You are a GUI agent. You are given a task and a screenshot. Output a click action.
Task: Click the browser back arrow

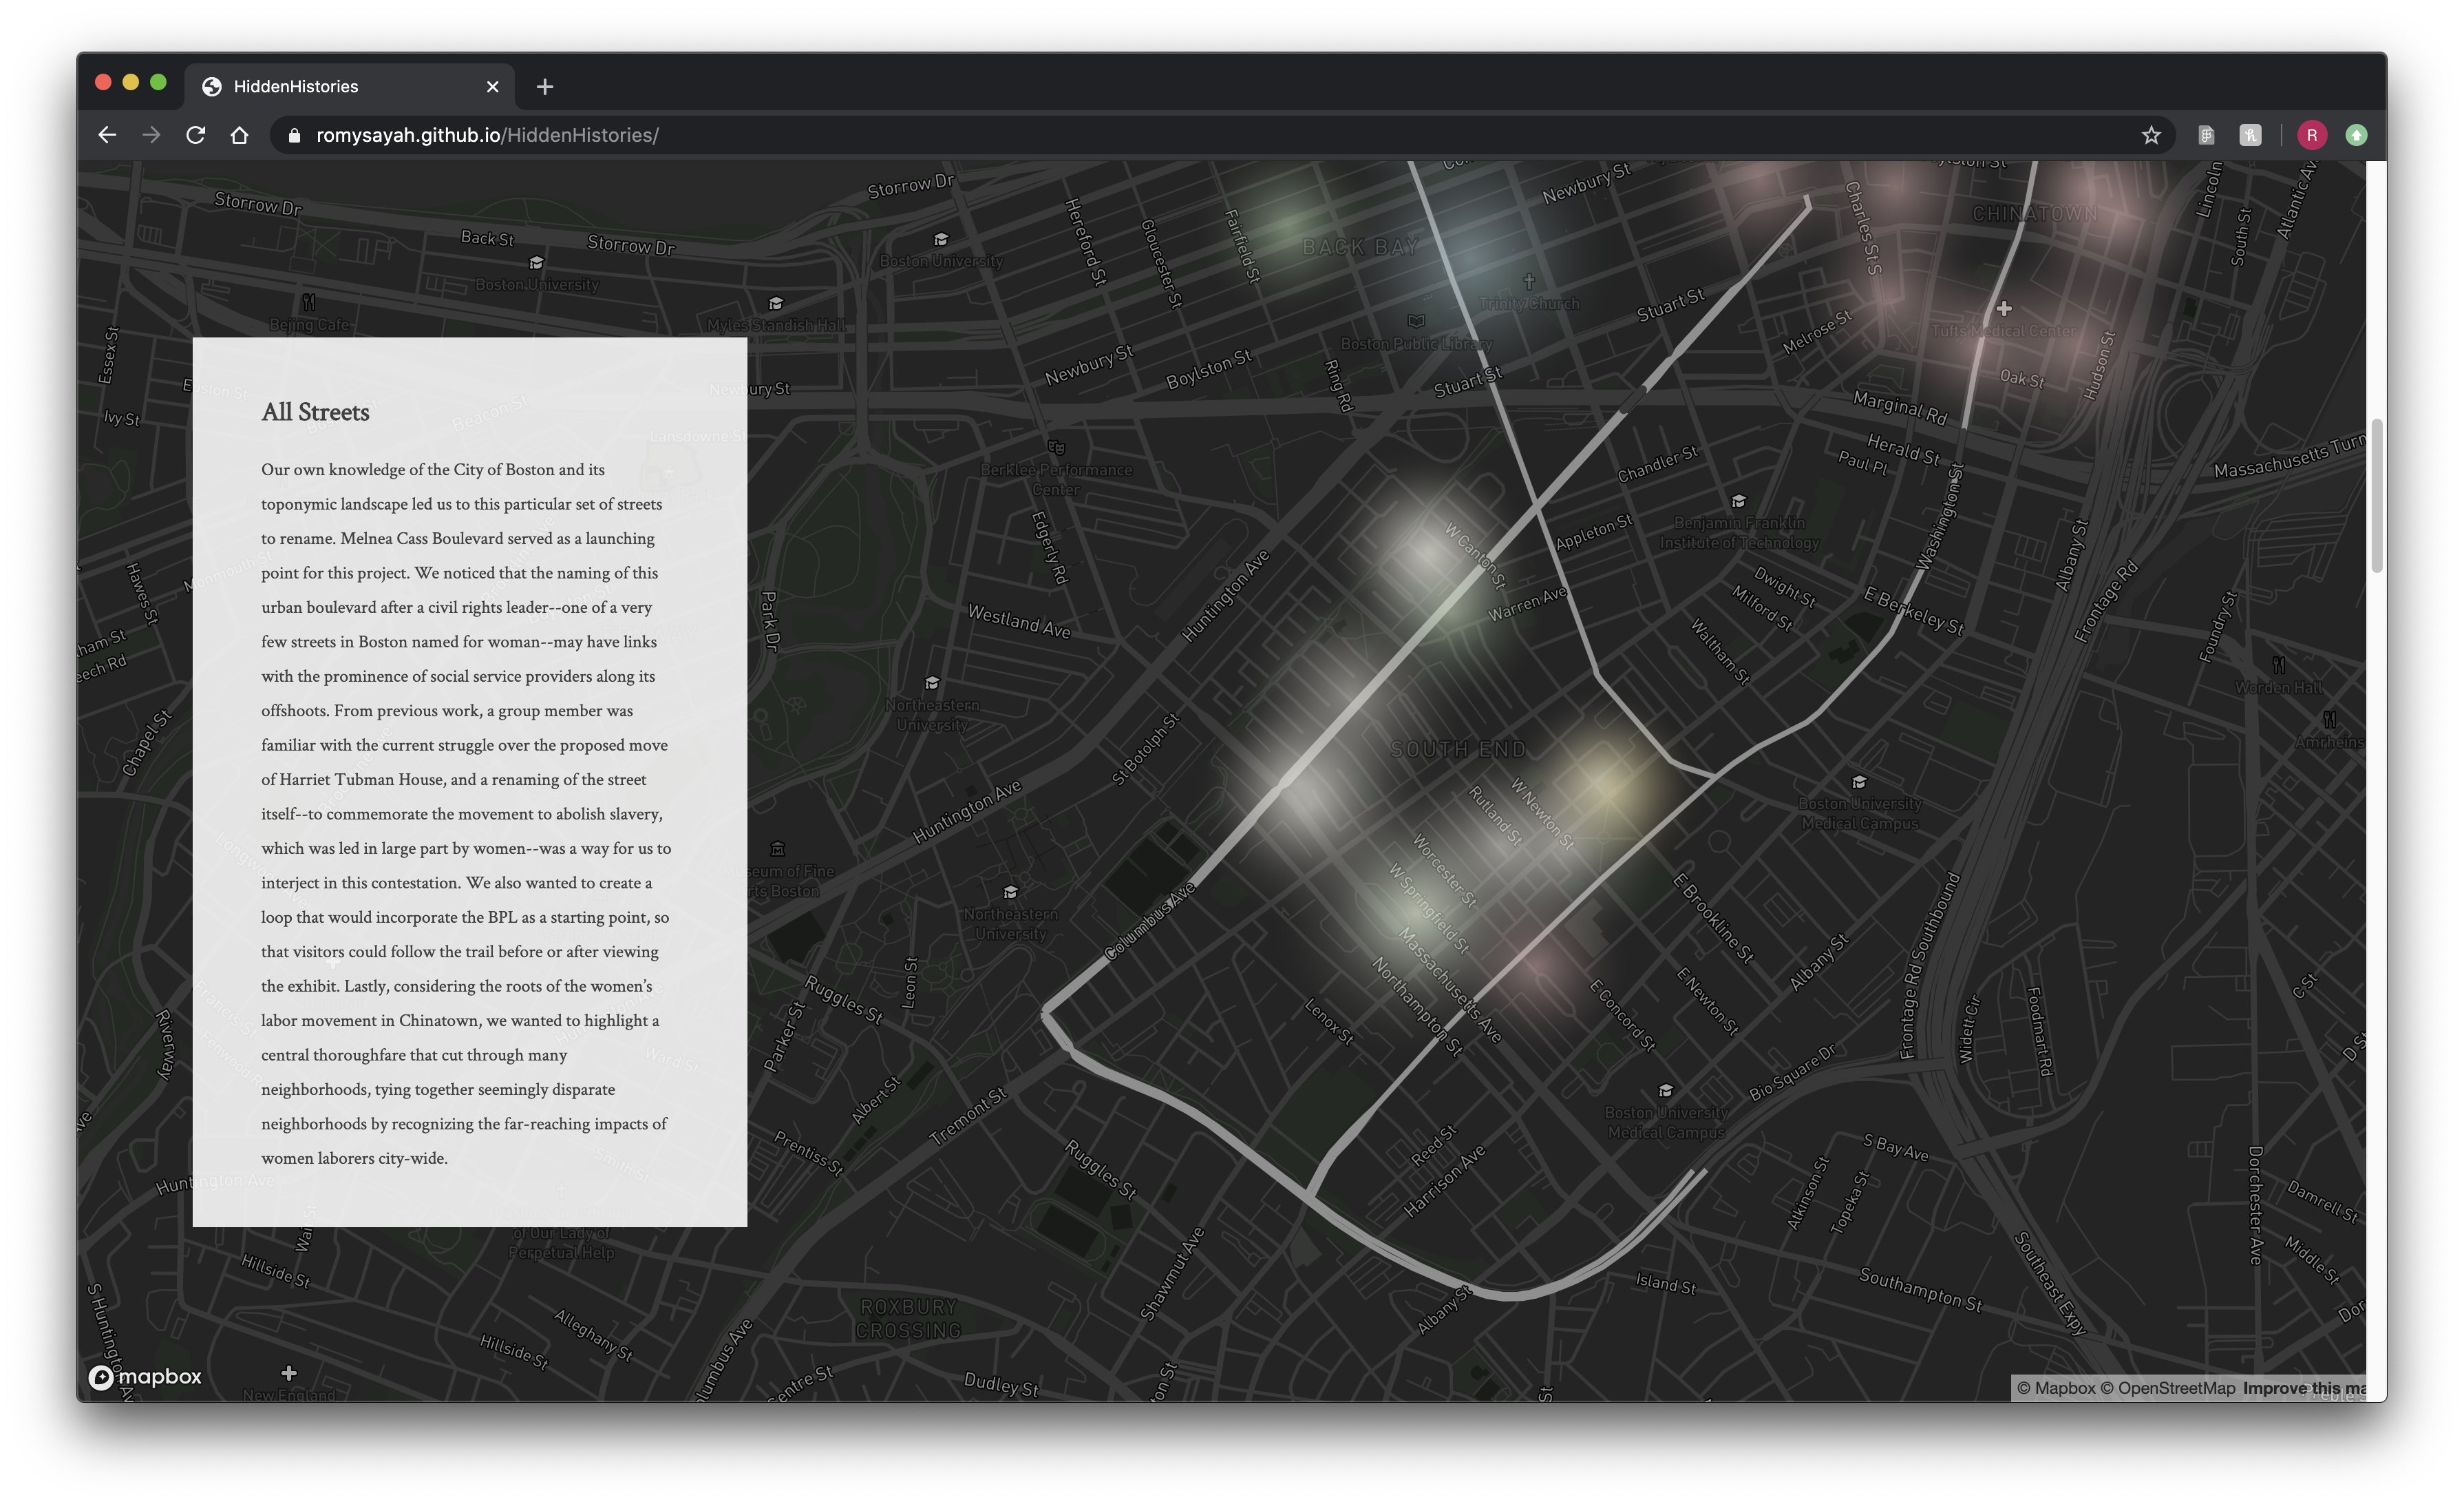(107, 135)
